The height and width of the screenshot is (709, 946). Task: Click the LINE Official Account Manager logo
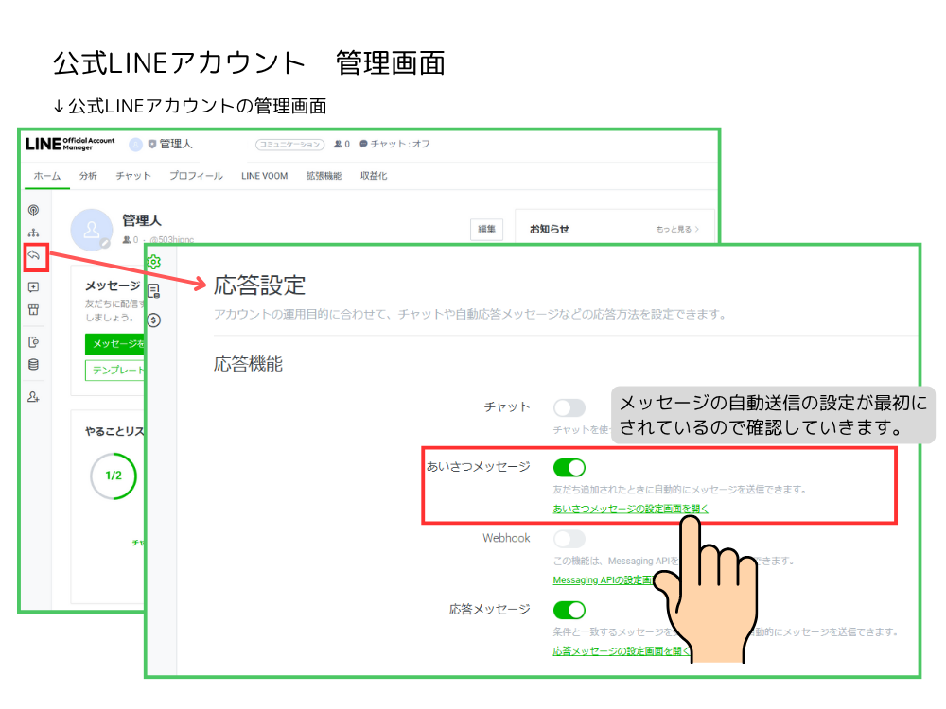70,144
